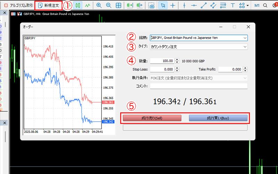Pick the horizontal line drawing tool
278x174 pixels.
tap(194, 6)
